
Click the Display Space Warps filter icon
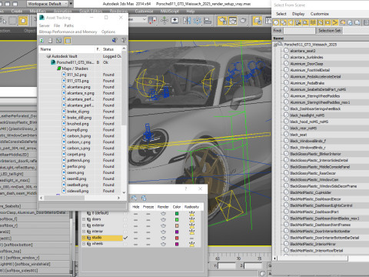click(x=313, y=22)
